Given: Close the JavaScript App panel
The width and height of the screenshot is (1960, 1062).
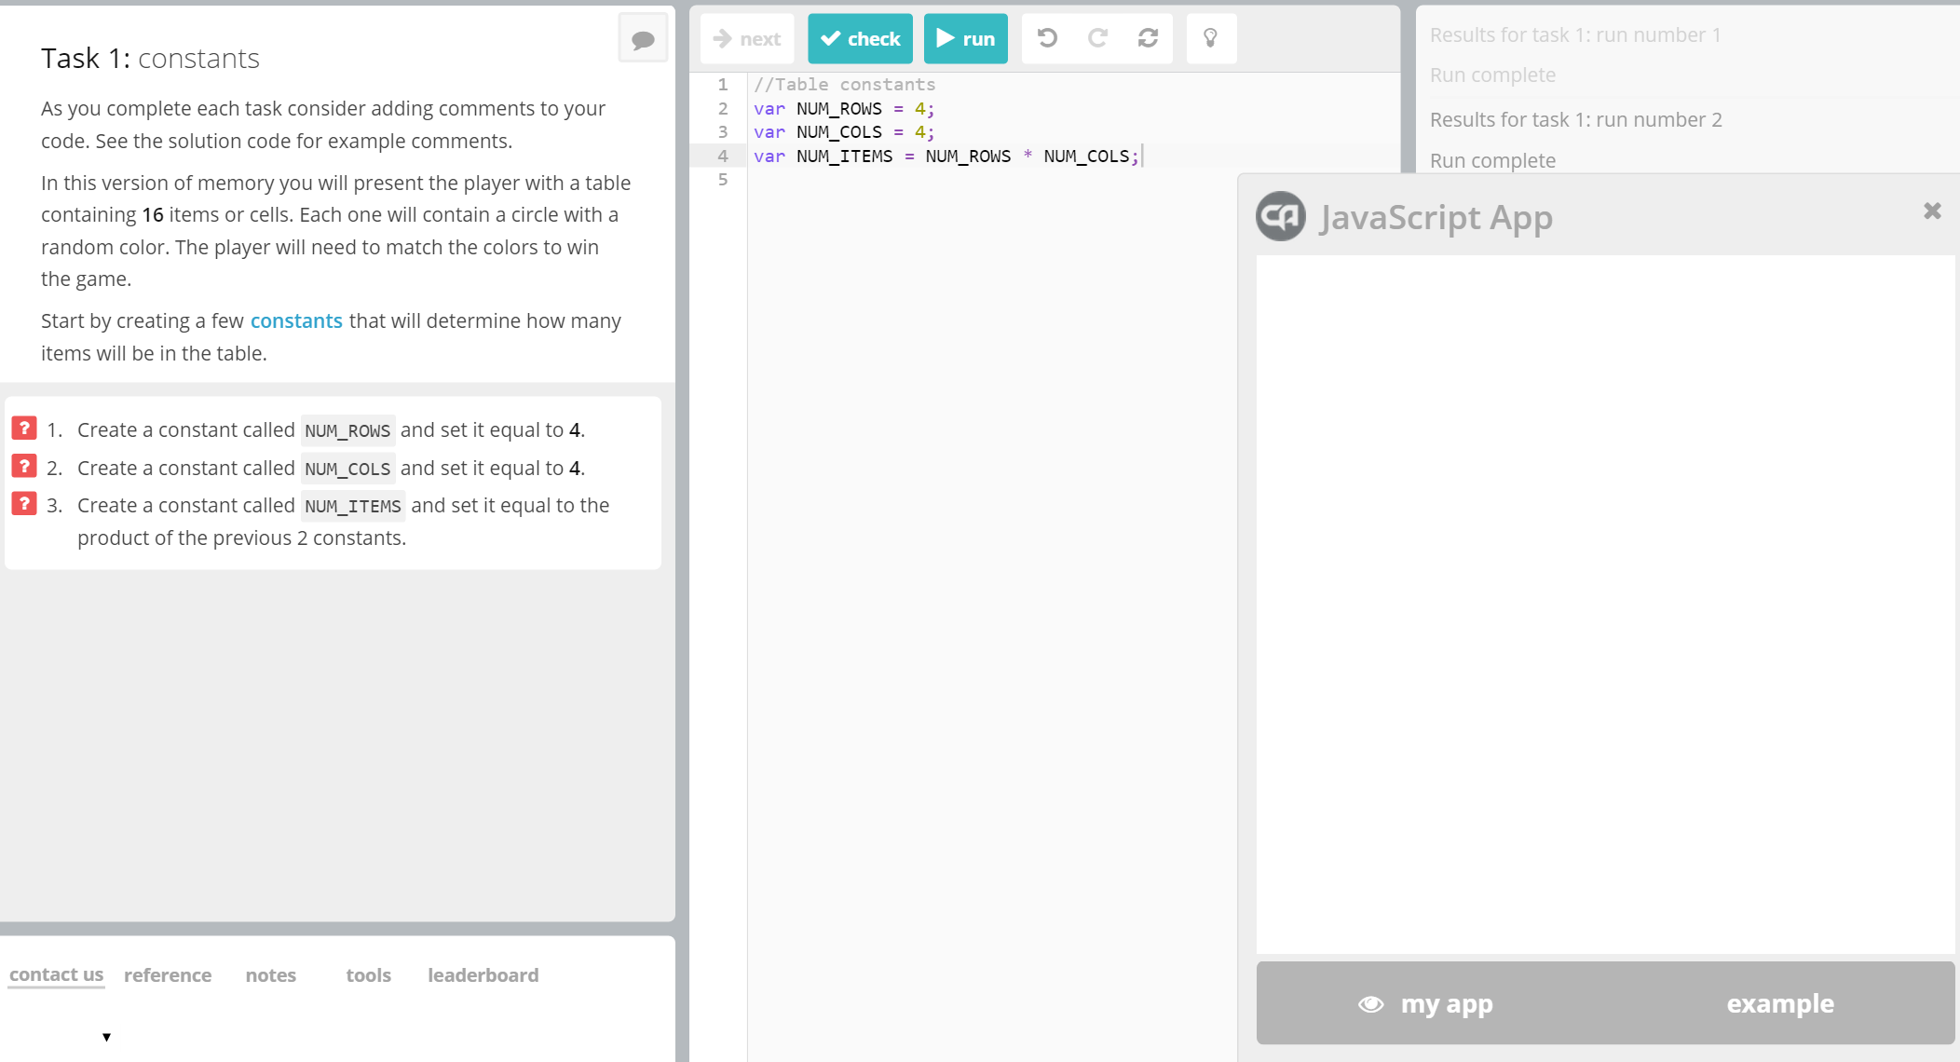Looking at the screenshot, I should (1932, 211).
